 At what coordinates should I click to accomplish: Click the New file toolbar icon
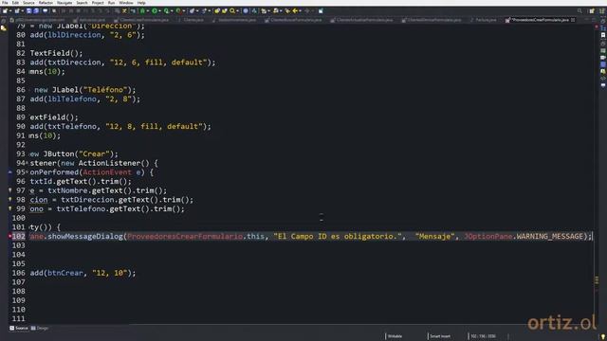click(5, 10)
